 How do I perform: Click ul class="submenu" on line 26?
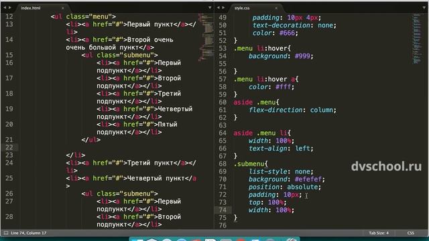tap(119, 193)
